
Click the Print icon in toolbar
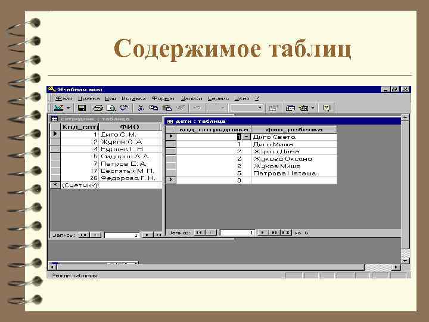98,108
